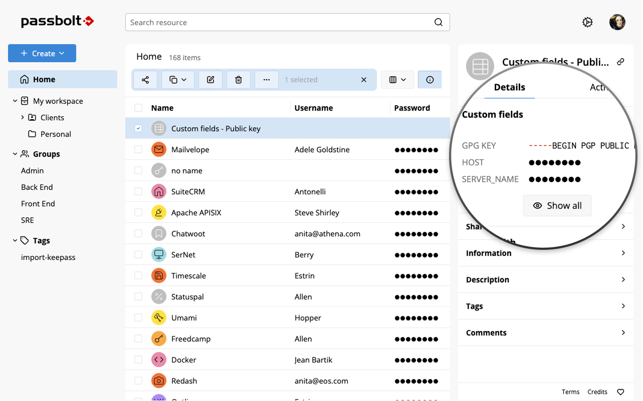Click the Timescale save icon
Viewport: 643px width, 401px height.
[159, 275]
